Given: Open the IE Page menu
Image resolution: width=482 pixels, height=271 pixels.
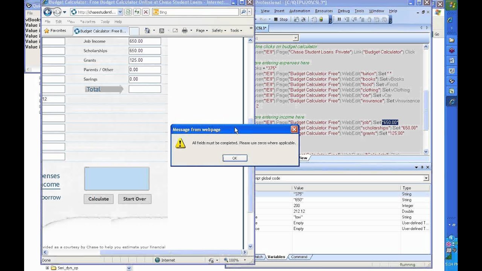Looking at the screenshot, I should (x=202, y=30).
